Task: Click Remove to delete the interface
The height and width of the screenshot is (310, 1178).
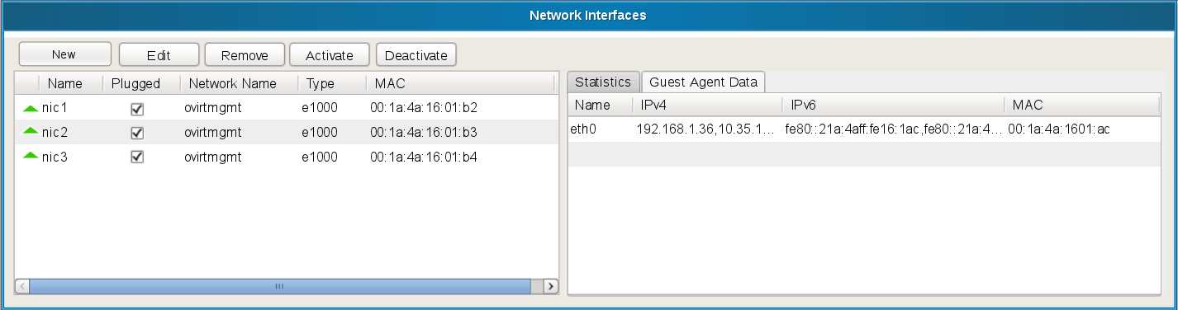Action: pos(245,55)
